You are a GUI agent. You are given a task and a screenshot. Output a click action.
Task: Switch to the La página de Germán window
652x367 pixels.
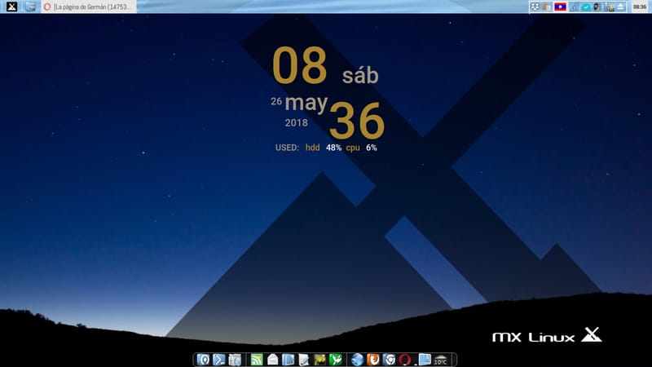(89, 7)
